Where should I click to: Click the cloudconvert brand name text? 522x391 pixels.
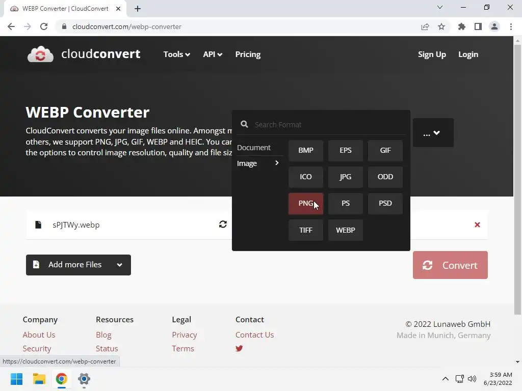click(x=101, y=54)
